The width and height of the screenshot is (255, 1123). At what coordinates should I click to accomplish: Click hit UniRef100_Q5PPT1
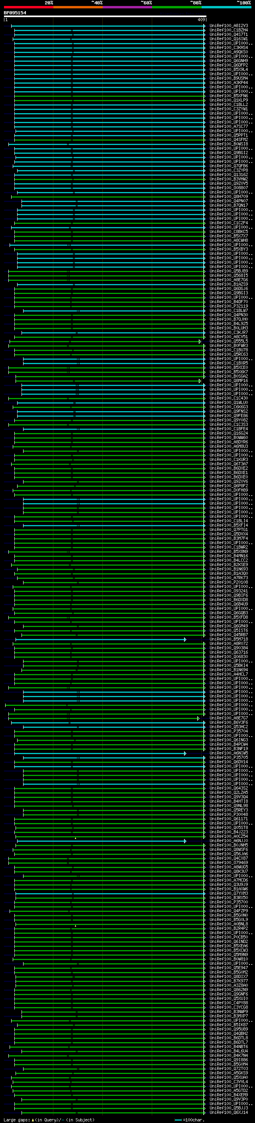[228, 135]
